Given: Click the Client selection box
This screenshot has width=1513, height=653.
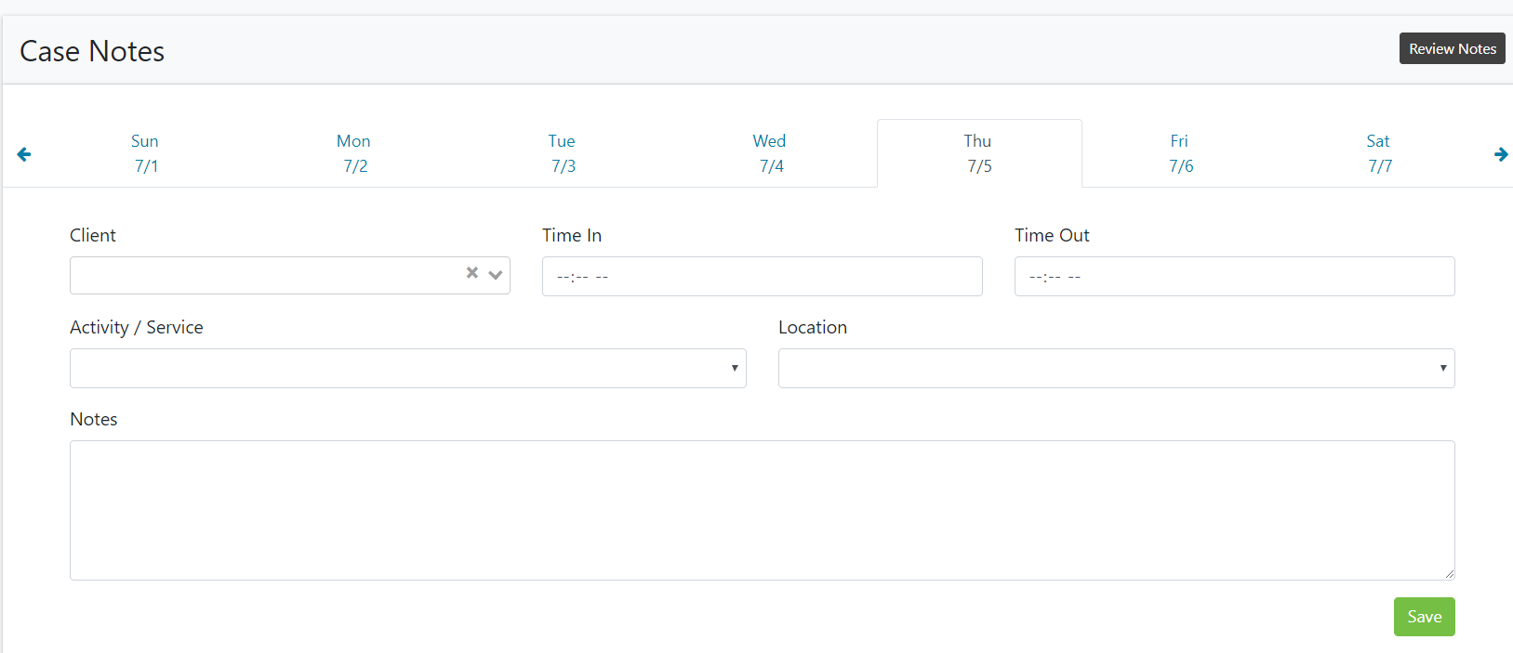Looking at the screenshot, I should (x=265, y=276).
